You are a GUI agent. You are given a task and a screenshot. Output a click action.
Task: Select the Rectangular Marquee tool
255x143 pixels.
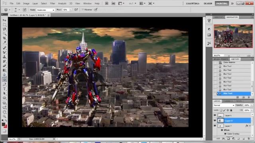[x=4, y=25]
